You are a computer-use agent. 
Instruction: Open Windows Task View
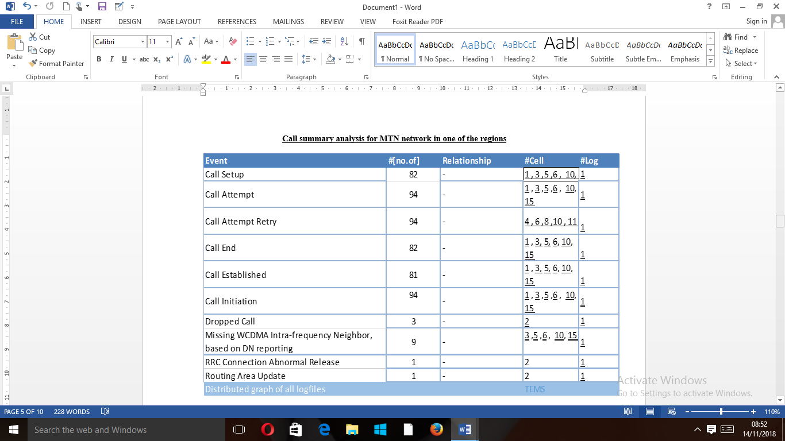(x=239, y=430)
